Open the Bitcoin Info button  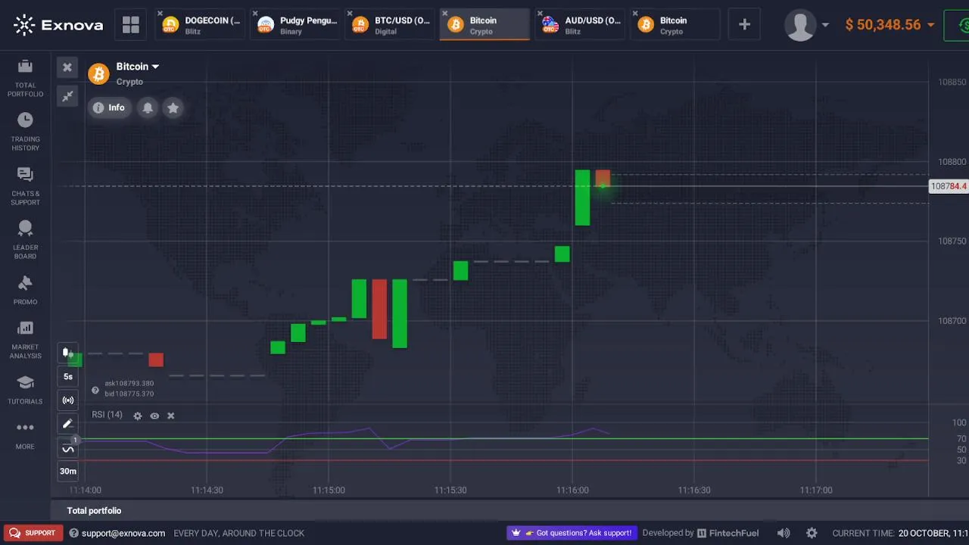pyautogui.click(x=108, y=107)
